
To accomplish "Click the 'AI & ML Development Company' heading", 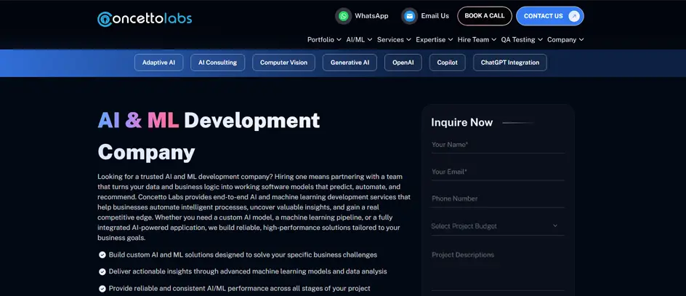I will pyautogui.click(x=209, y=136).
